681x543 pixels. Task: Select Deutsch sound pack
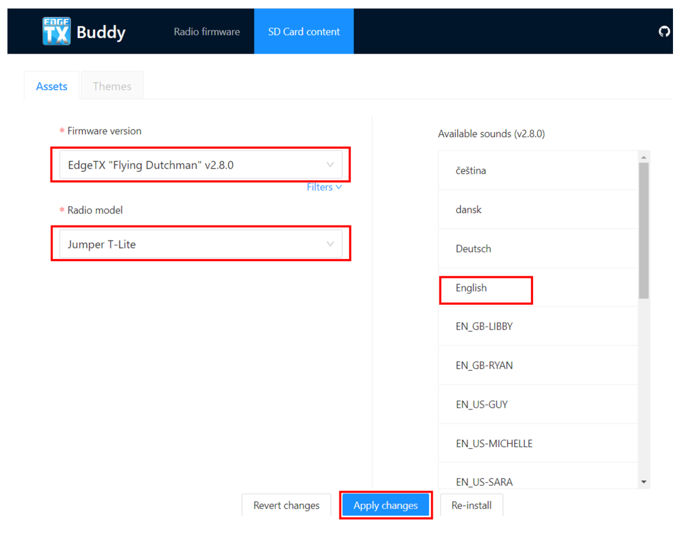pos(538,249)
